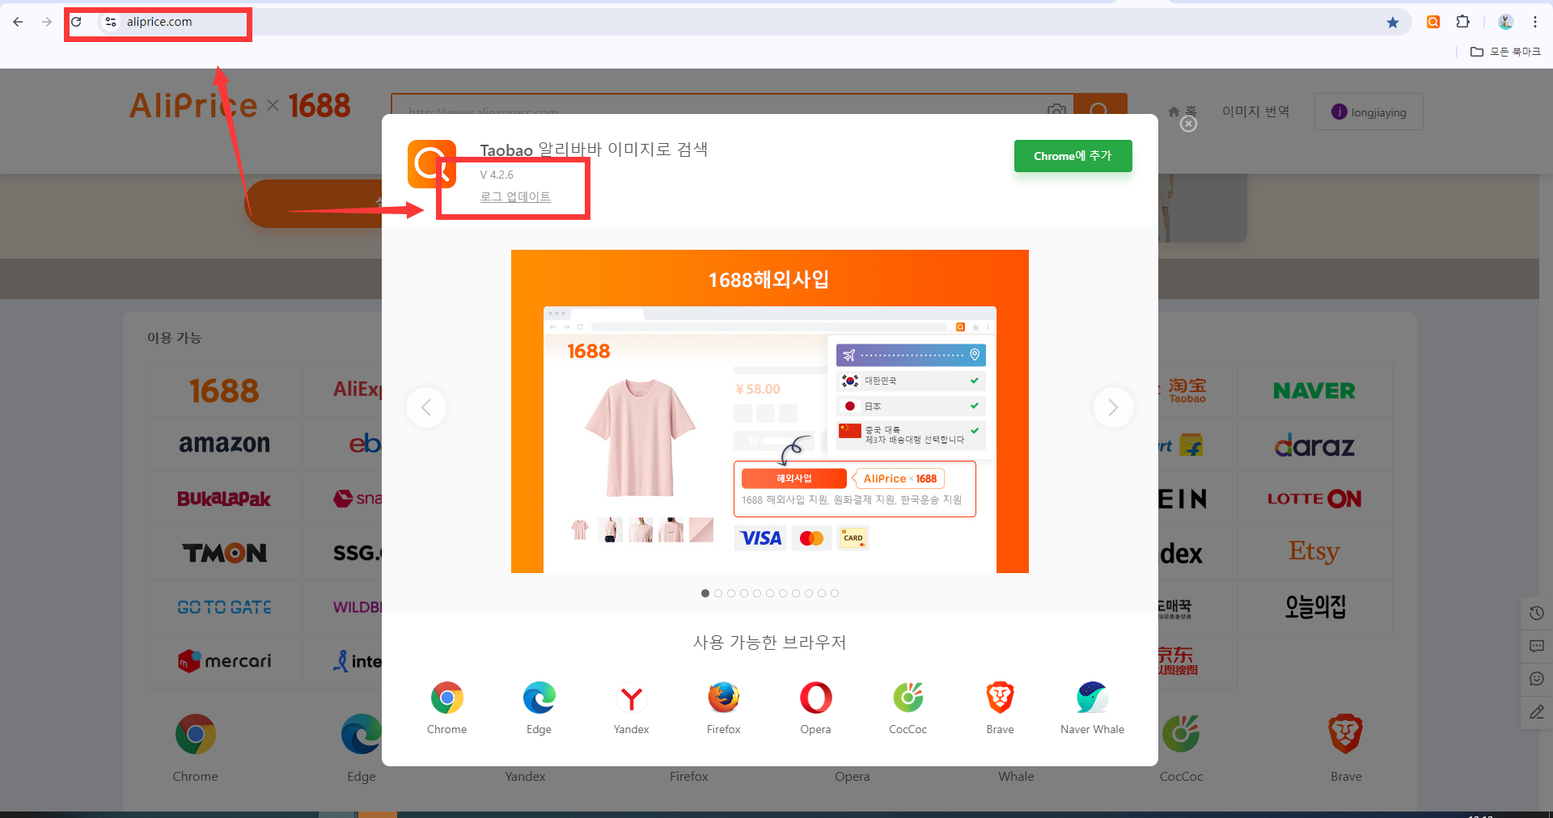The width and height of the screenshot is (1553, 818).
Task: Open the chat support icon on sidebar
Action: point(1537,679)
